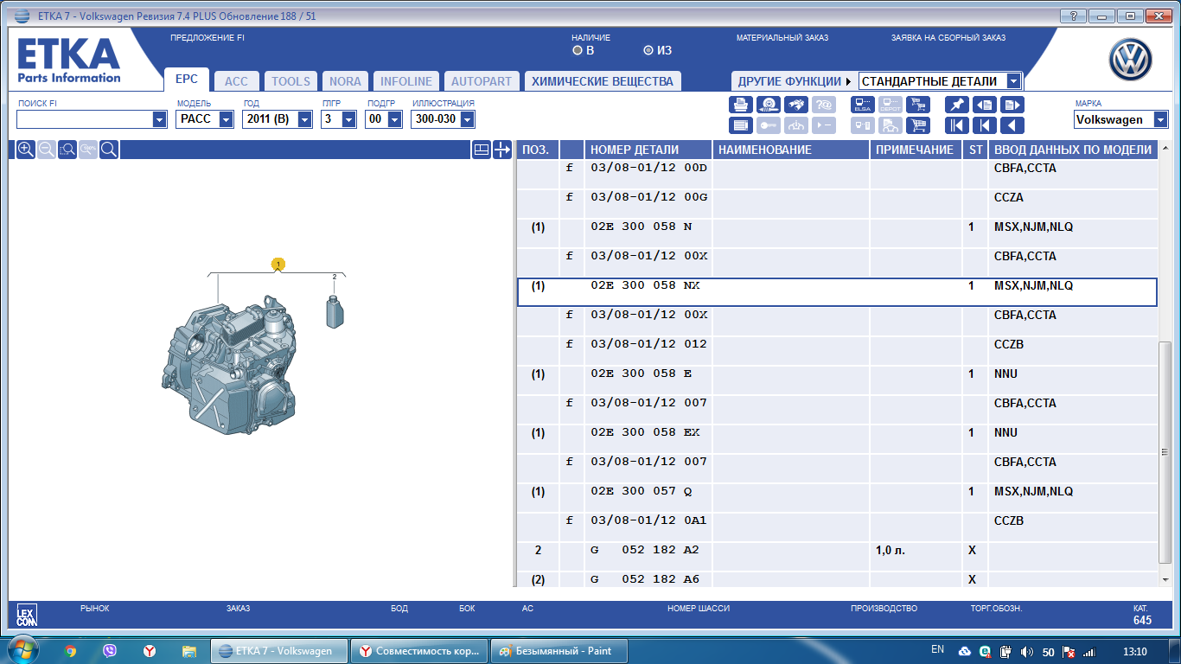1181x664 pixels.
Task: Select the 'ИЗ' availability radio button
Action: tap(648, 50)
